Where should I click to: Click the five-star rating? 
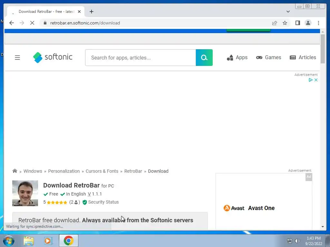(x=57, y=202)
